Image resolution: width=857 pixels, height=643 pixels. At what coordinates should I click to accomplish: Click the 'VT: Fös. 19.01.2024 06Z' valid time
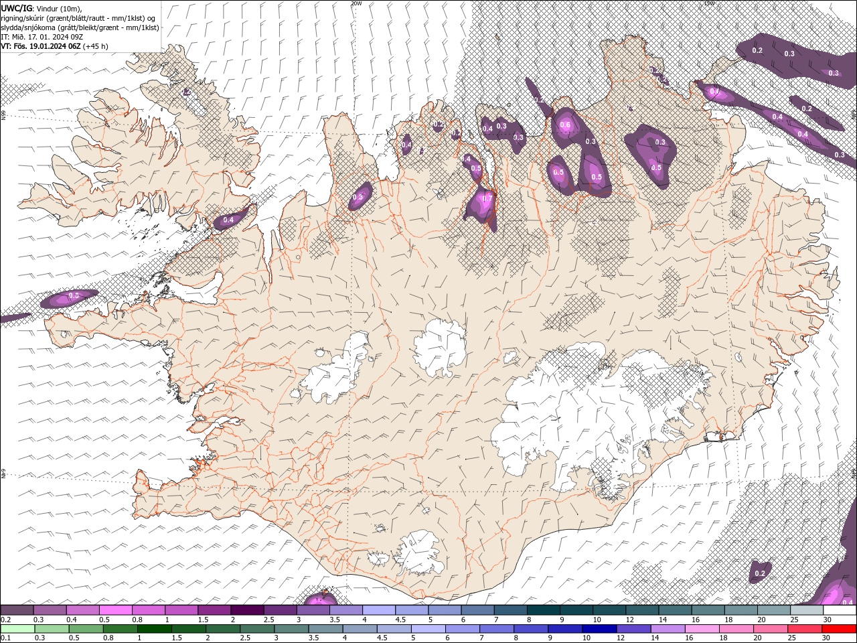(41, 46)
